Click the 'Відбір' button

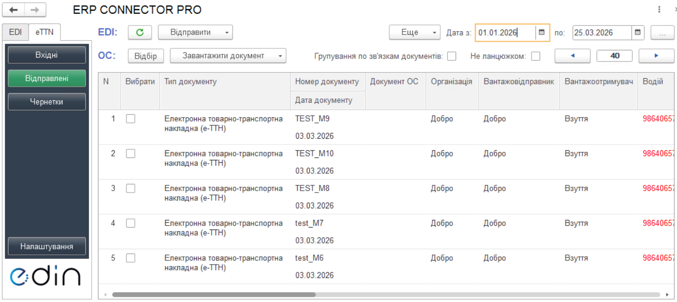click(145, 56)
